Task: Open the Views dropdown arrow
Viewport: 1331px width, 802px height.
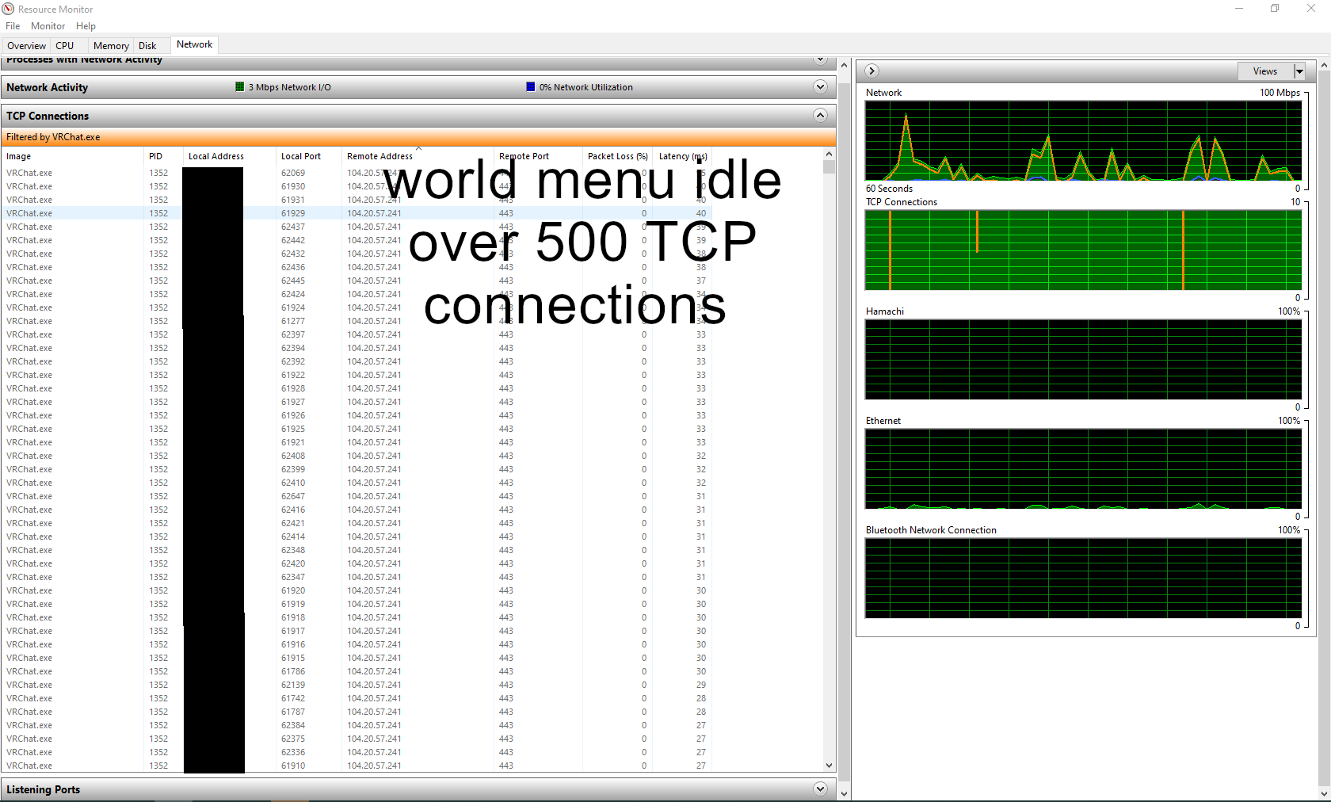Action: click(1299, 71)
